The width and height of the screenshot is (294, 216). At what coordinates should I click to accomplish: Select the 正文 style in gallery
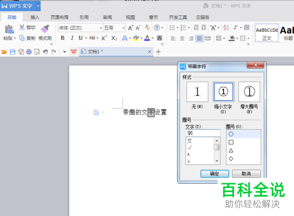(x=267, y=33)
